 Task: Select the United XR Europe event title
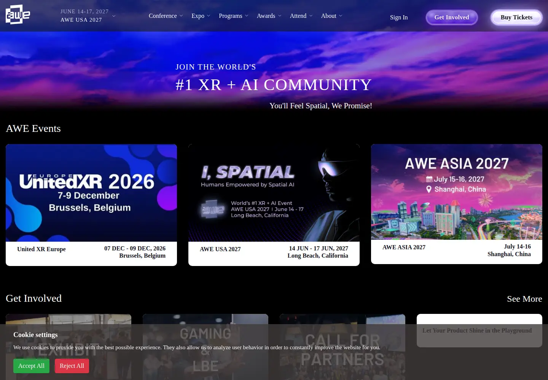point(41,249)
